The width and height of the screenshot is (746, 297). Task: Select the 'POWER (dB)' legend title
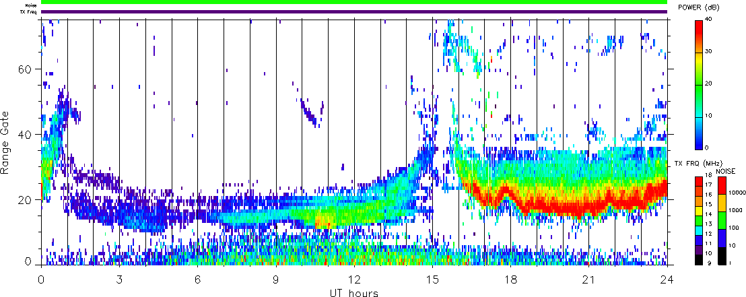[700, 7]
